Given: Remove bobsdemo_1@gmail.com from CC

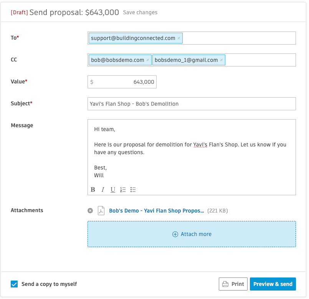Looking at the screenshot, I should pyautogui.click(x=221, y=60).
